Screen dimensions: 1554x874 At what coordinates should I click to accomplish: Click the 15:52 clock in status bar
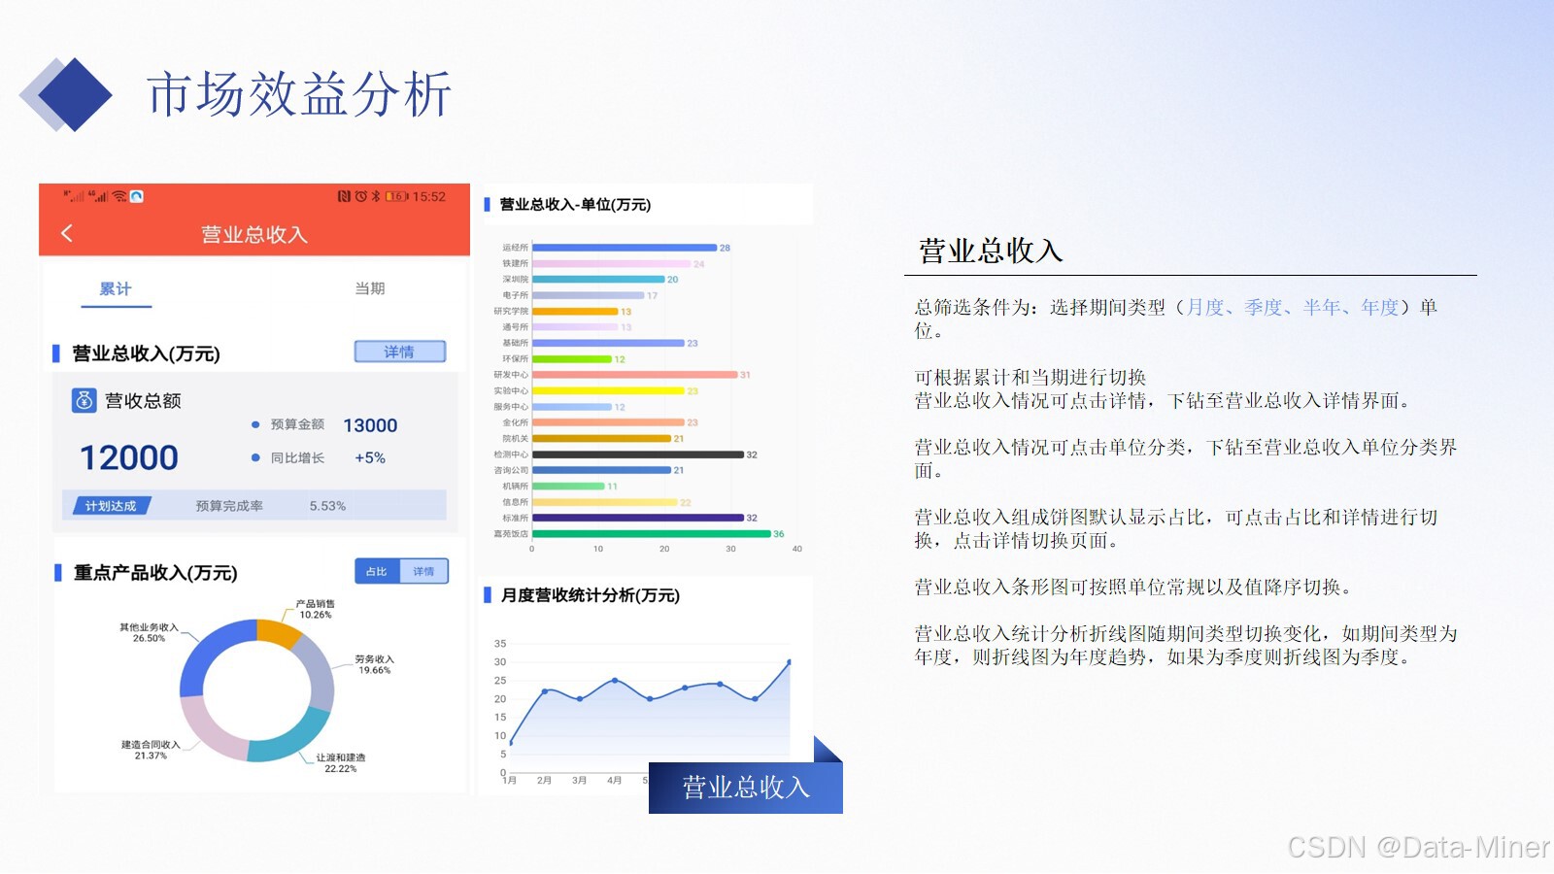tap(429, 196)
